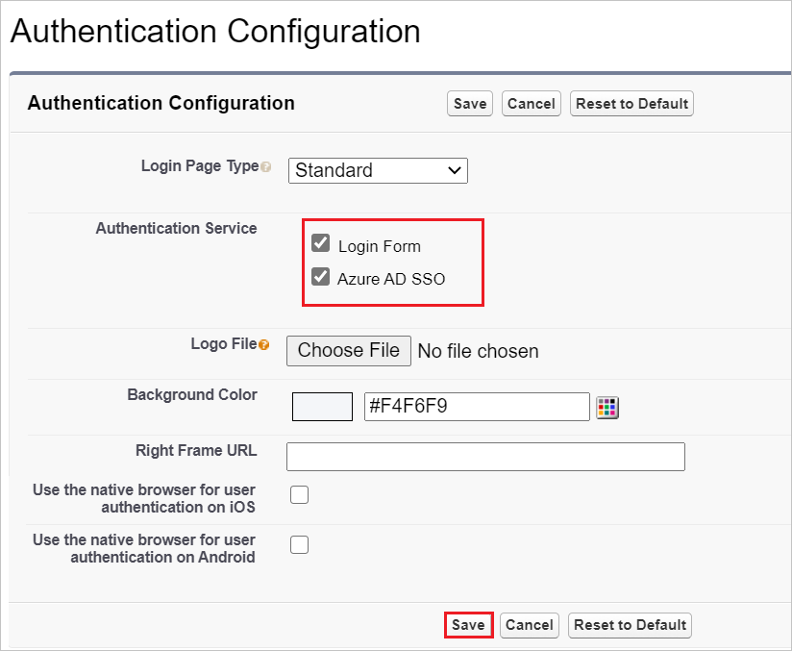Click the background color preview swatch
The height and width of the screenshot is (651, 792).
click(x=322, y=407)
